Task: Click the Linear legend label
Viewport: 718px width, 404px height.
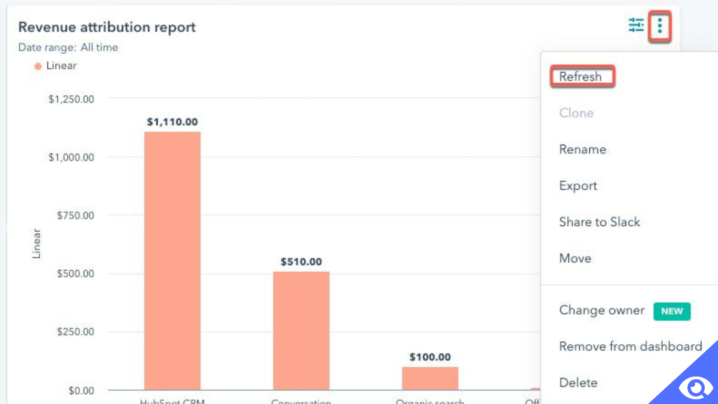Action: pyautogui.click(x=61, y=66)
